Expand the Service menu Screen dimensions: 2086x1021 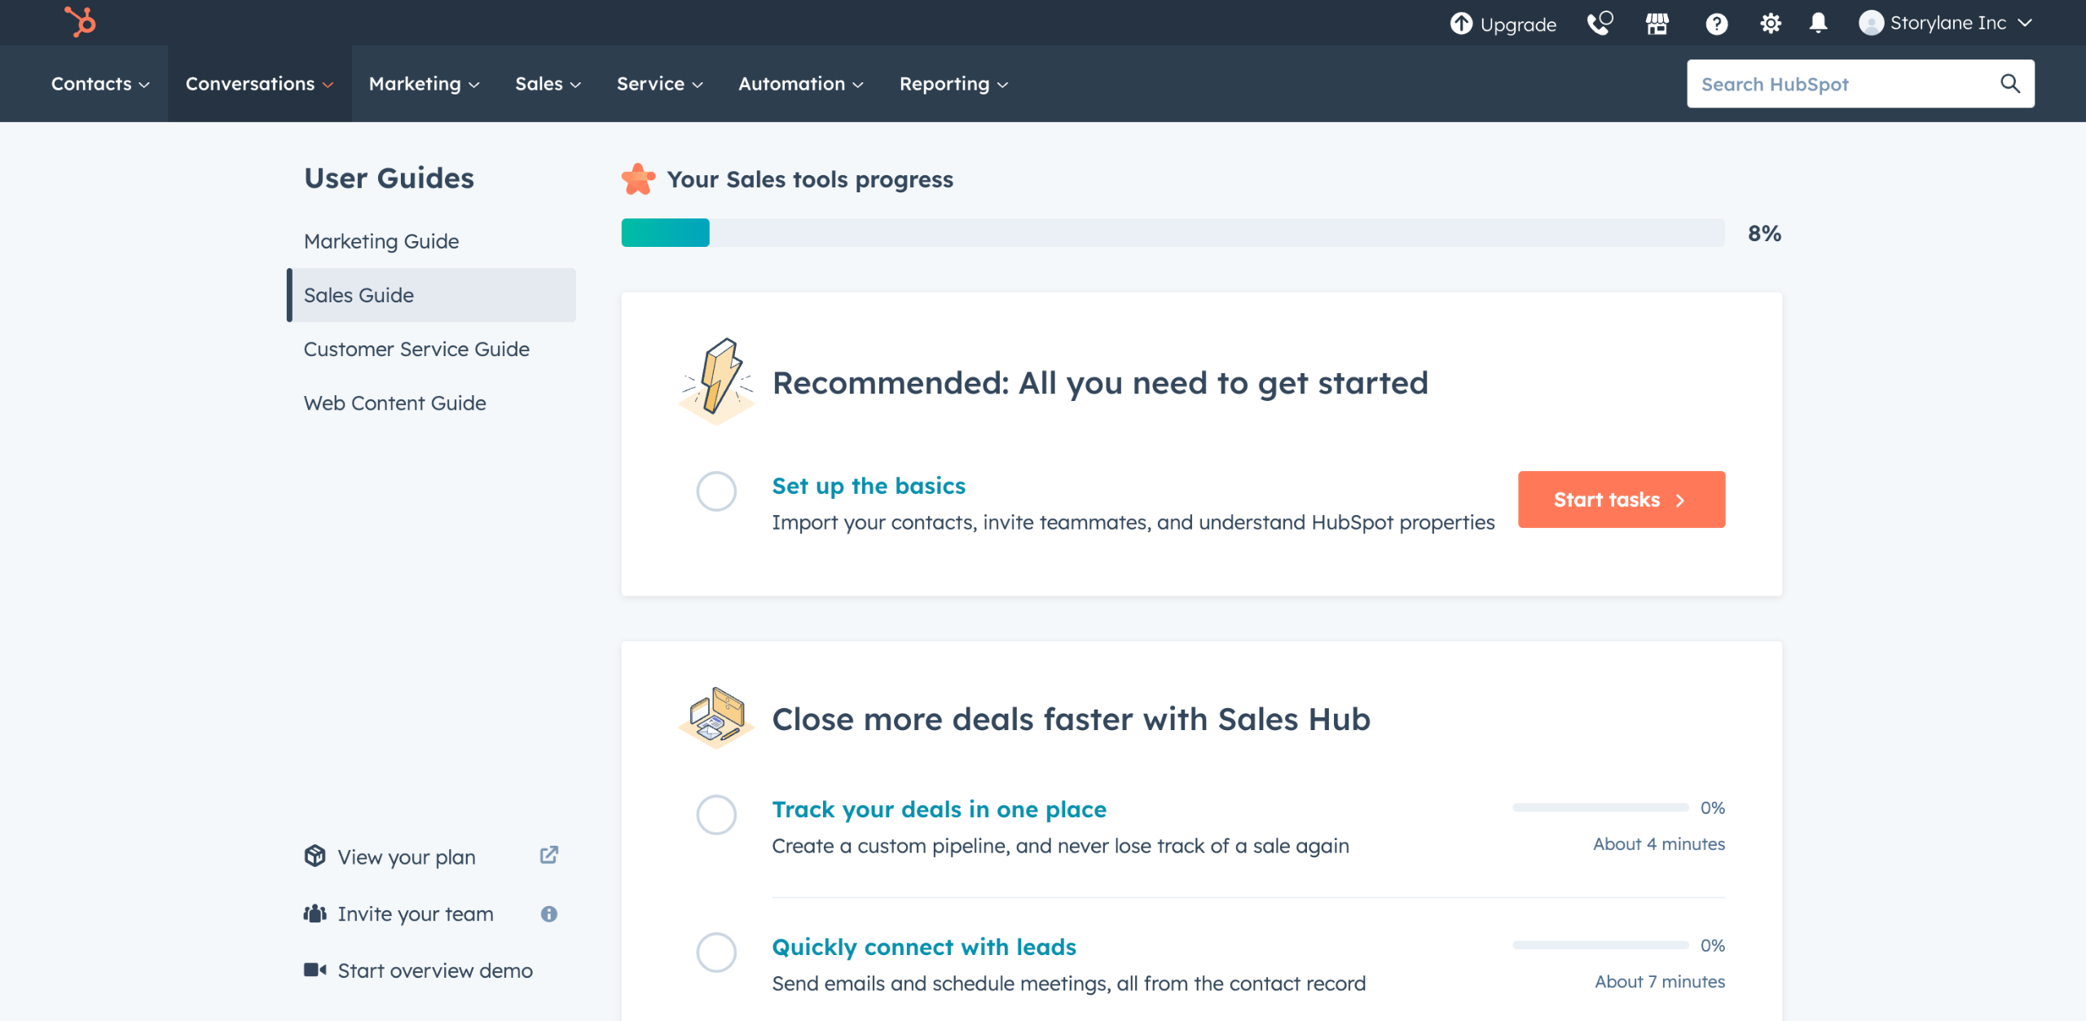(659, 84)
